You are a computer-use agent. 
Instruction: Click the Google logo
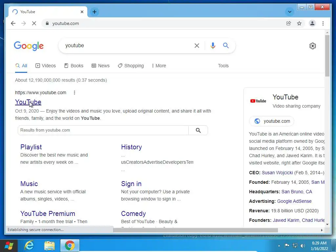point(29,46)
